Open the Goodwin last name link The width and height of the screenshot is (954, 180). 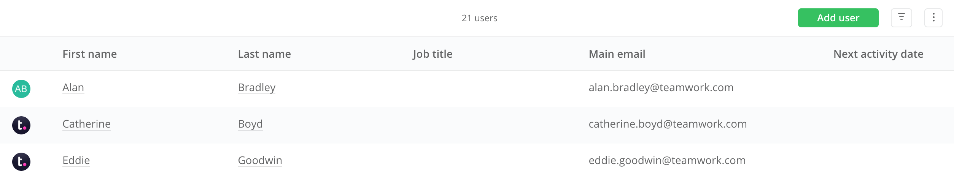coord(260,161)
